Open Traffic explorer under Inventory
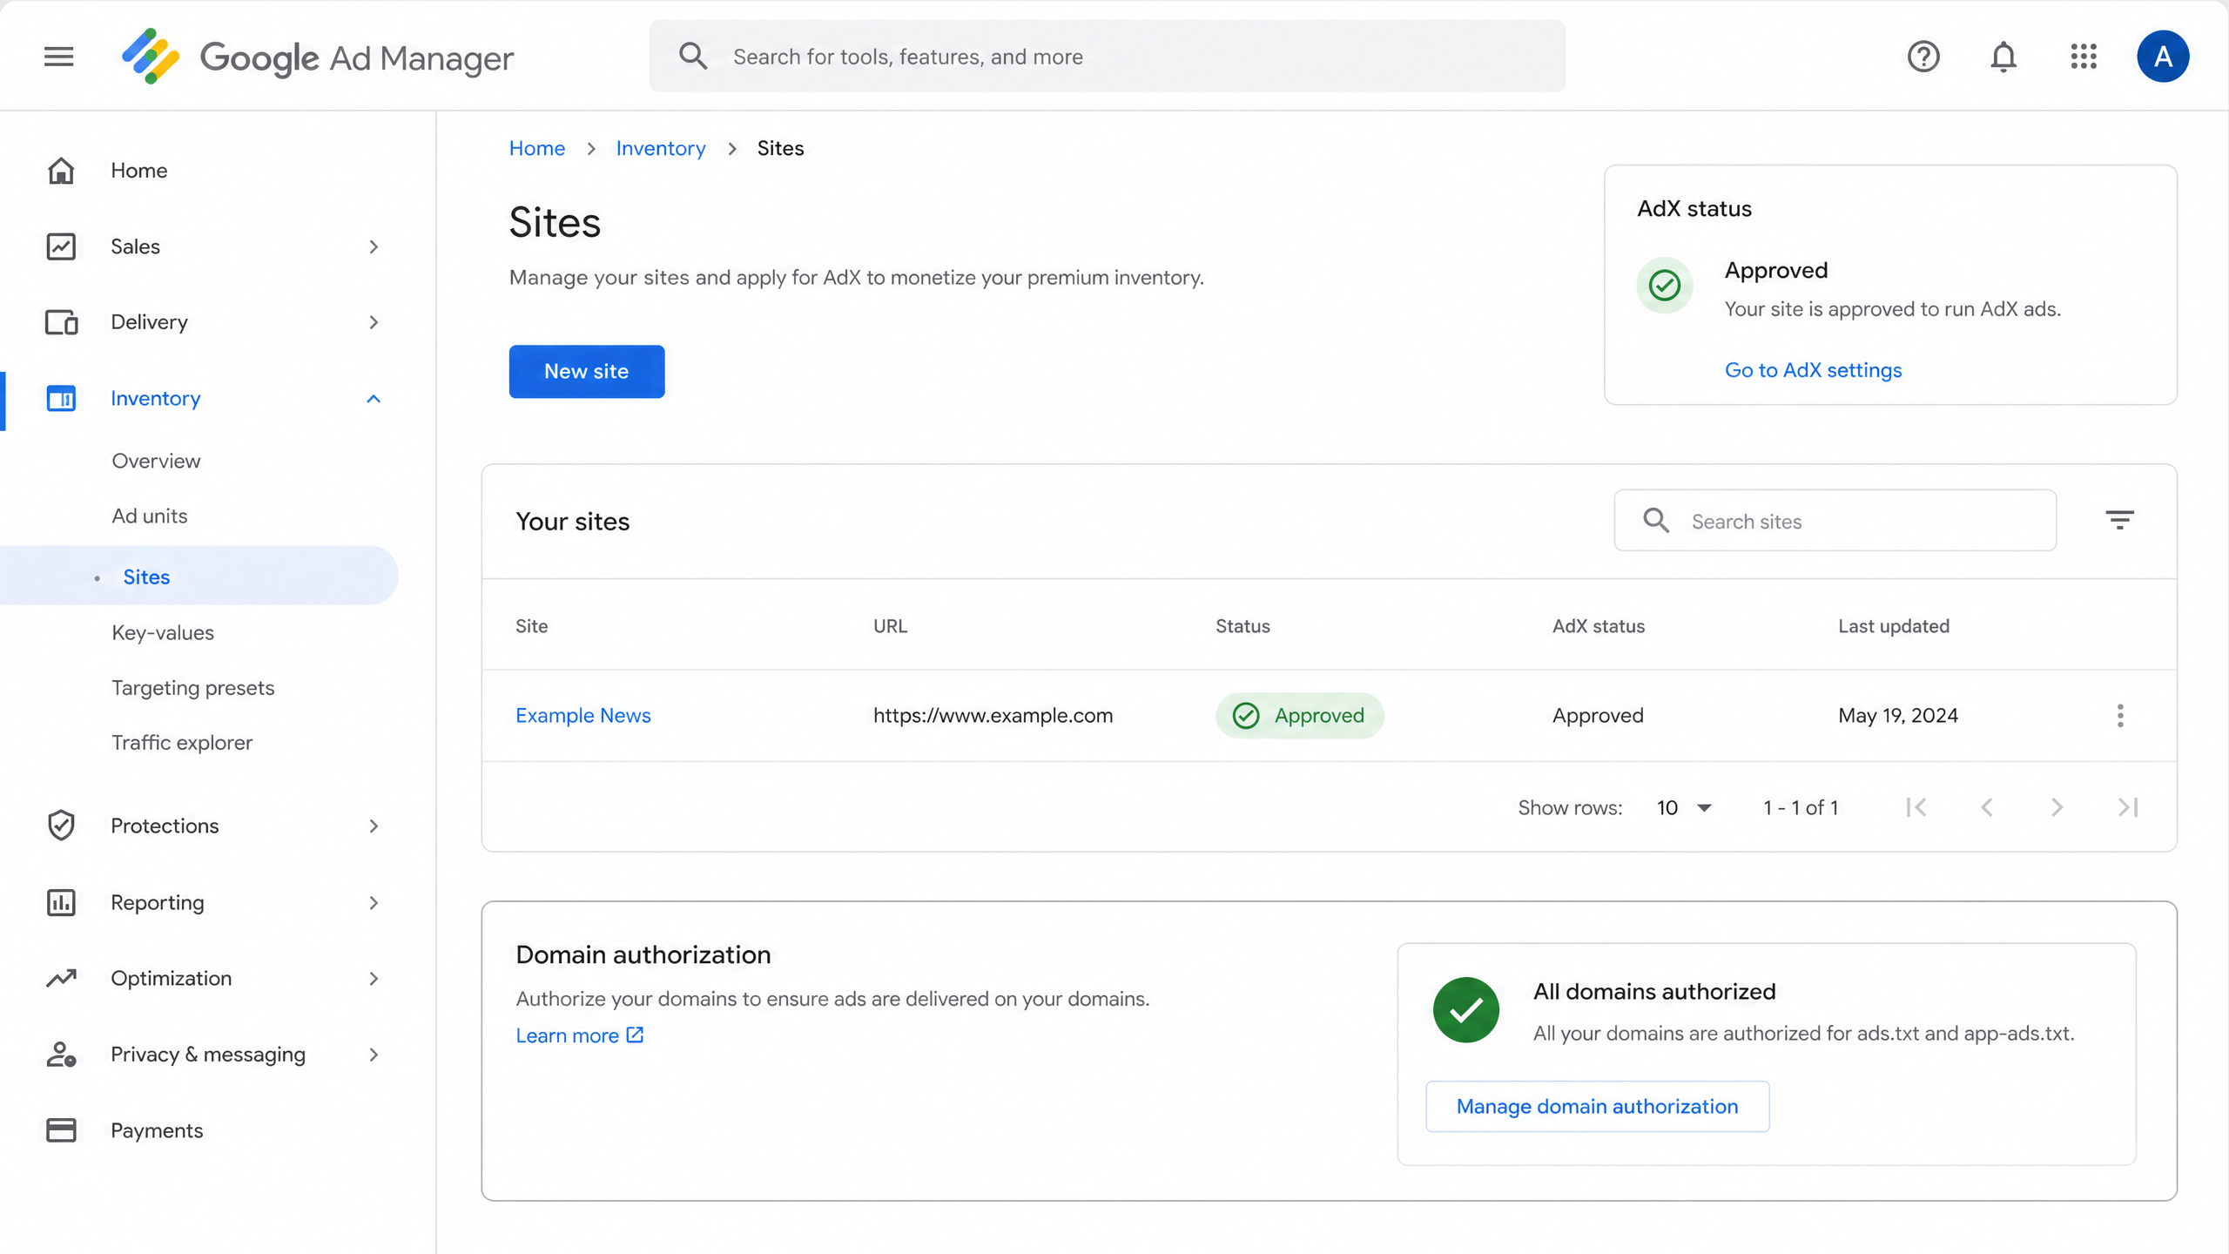 182,743
